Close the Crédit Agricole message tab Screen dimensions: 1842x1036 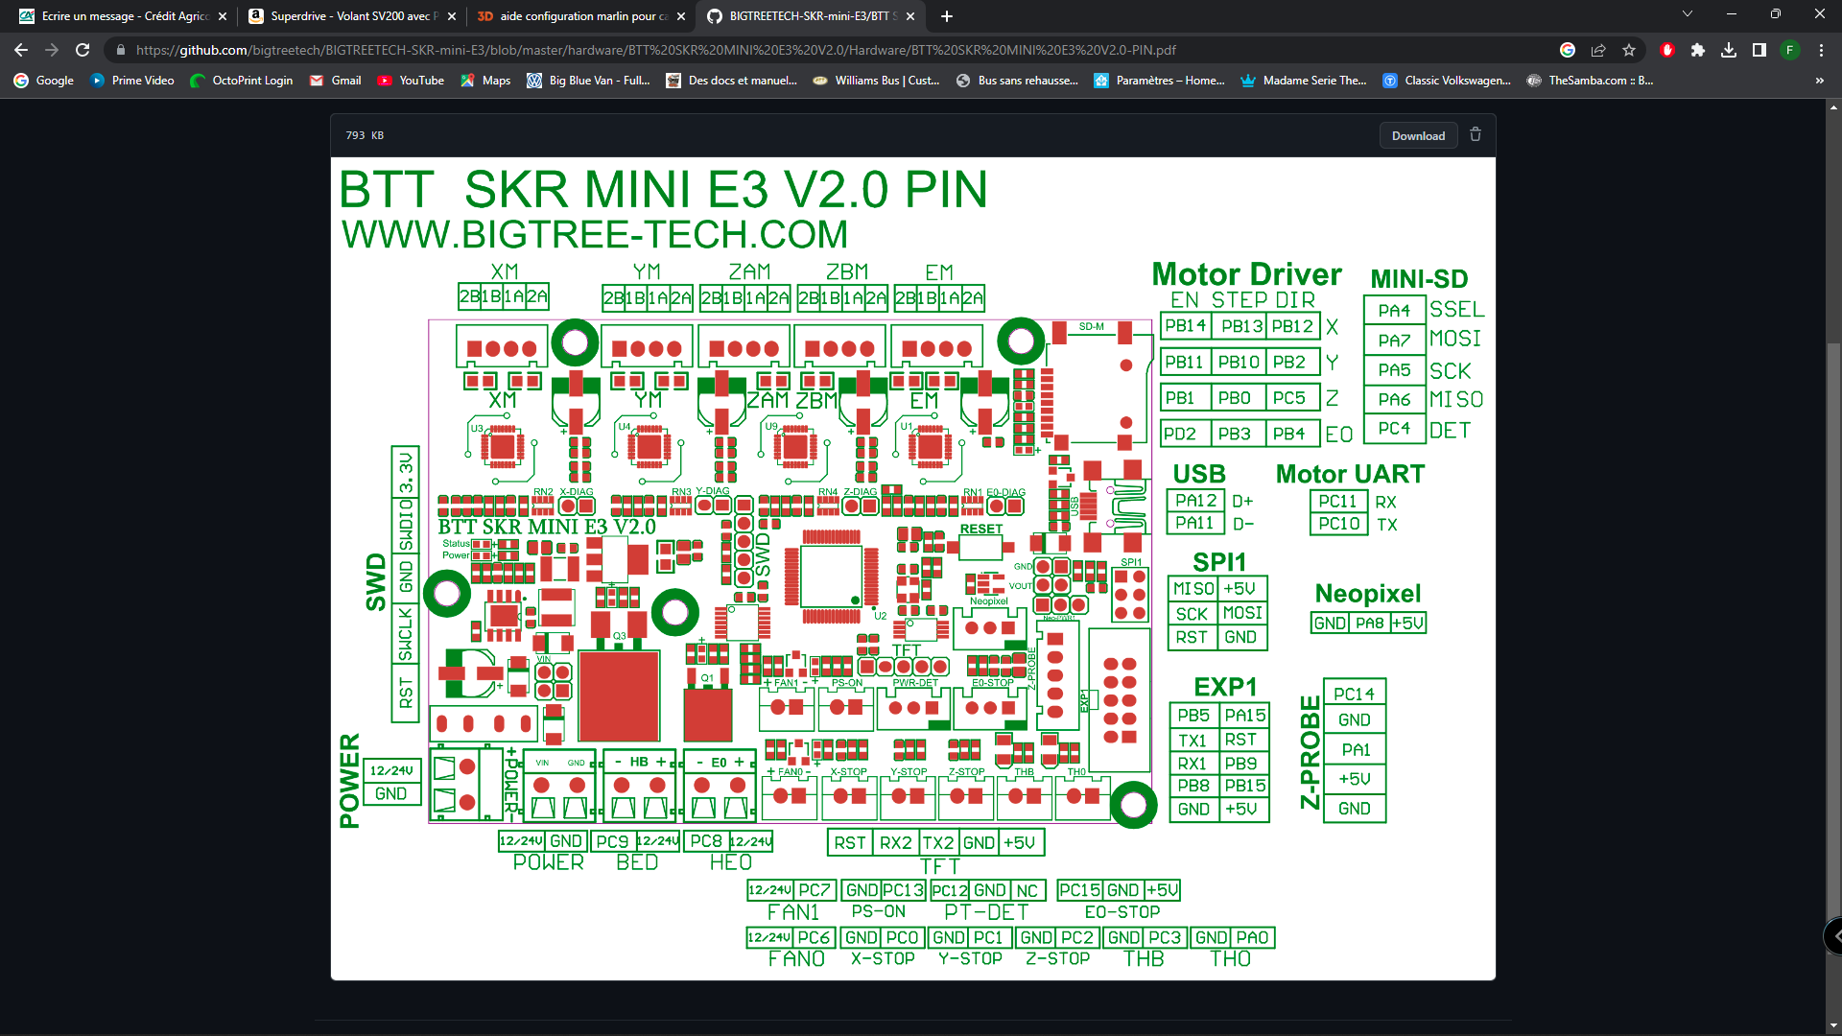[x=223, y=16]
